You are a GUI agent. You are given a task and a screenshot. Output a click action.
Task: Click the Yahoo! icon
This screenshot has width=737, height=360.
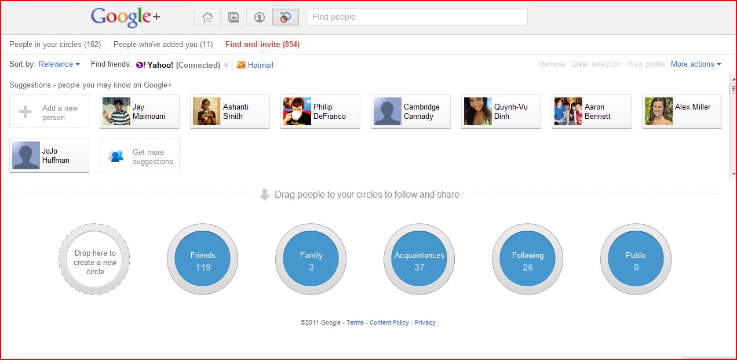click(141, 65)
